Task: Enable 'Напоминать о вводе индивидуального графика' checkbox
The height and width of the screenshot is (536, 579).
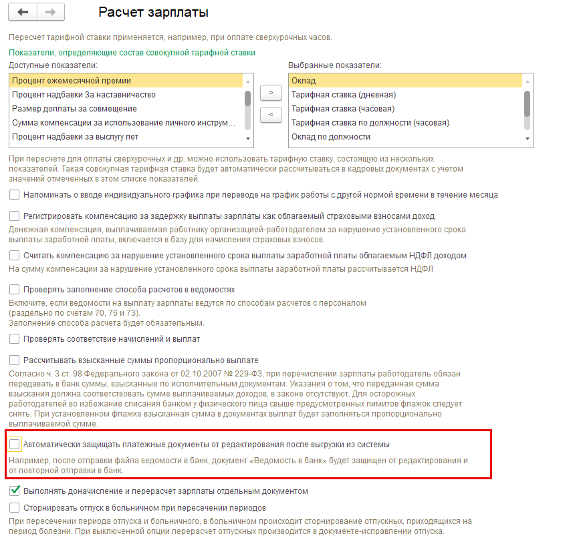Action: point(15,195)
